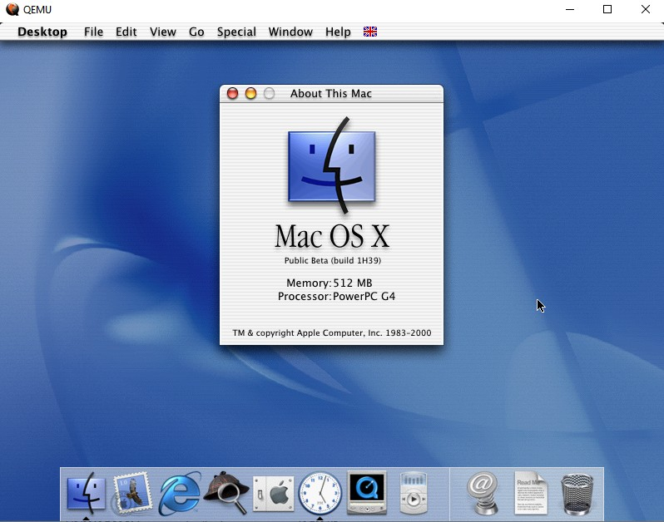This screenshot has width=664, height=522.
Task: Click the UK flag keyboard menu
Action: [370, 32]
